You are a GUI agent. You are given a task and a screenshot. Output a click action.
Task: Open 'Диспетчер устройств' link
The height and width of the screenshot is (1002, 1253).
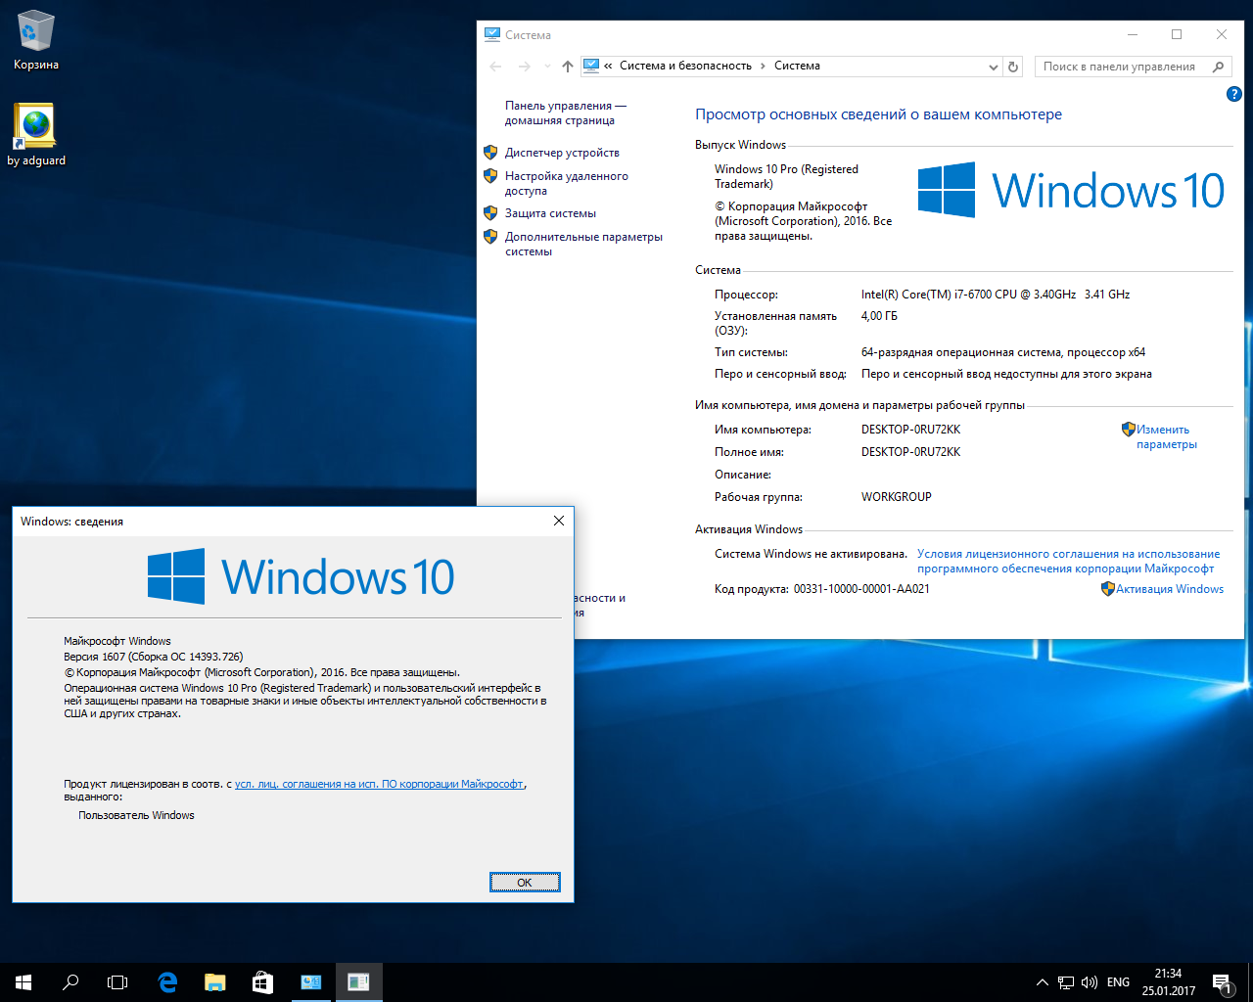[x=562, y=153]
